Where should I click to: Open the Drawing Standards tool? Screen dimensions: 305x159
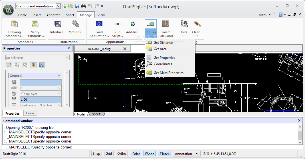pyautogui.click(x=15, y=29)
